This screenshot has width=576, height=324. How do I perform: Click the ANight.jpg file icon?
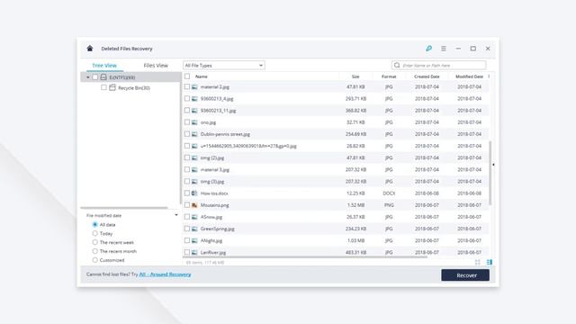click(x=194, y=240)
